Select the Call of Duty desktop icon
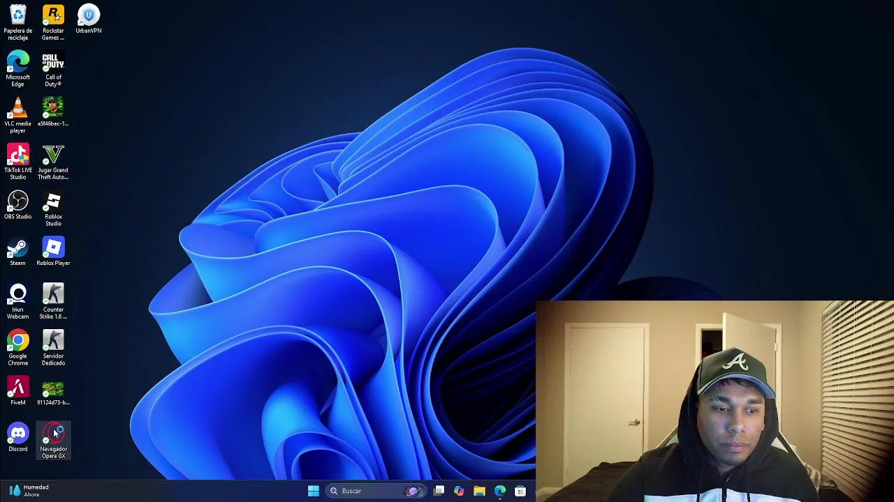This screenshot has height=502, width=894. [53, 69]
